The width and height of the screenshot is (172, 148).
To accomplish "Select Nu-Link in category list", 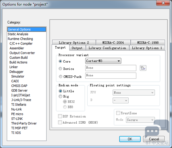I will click(x=17, y=109).
